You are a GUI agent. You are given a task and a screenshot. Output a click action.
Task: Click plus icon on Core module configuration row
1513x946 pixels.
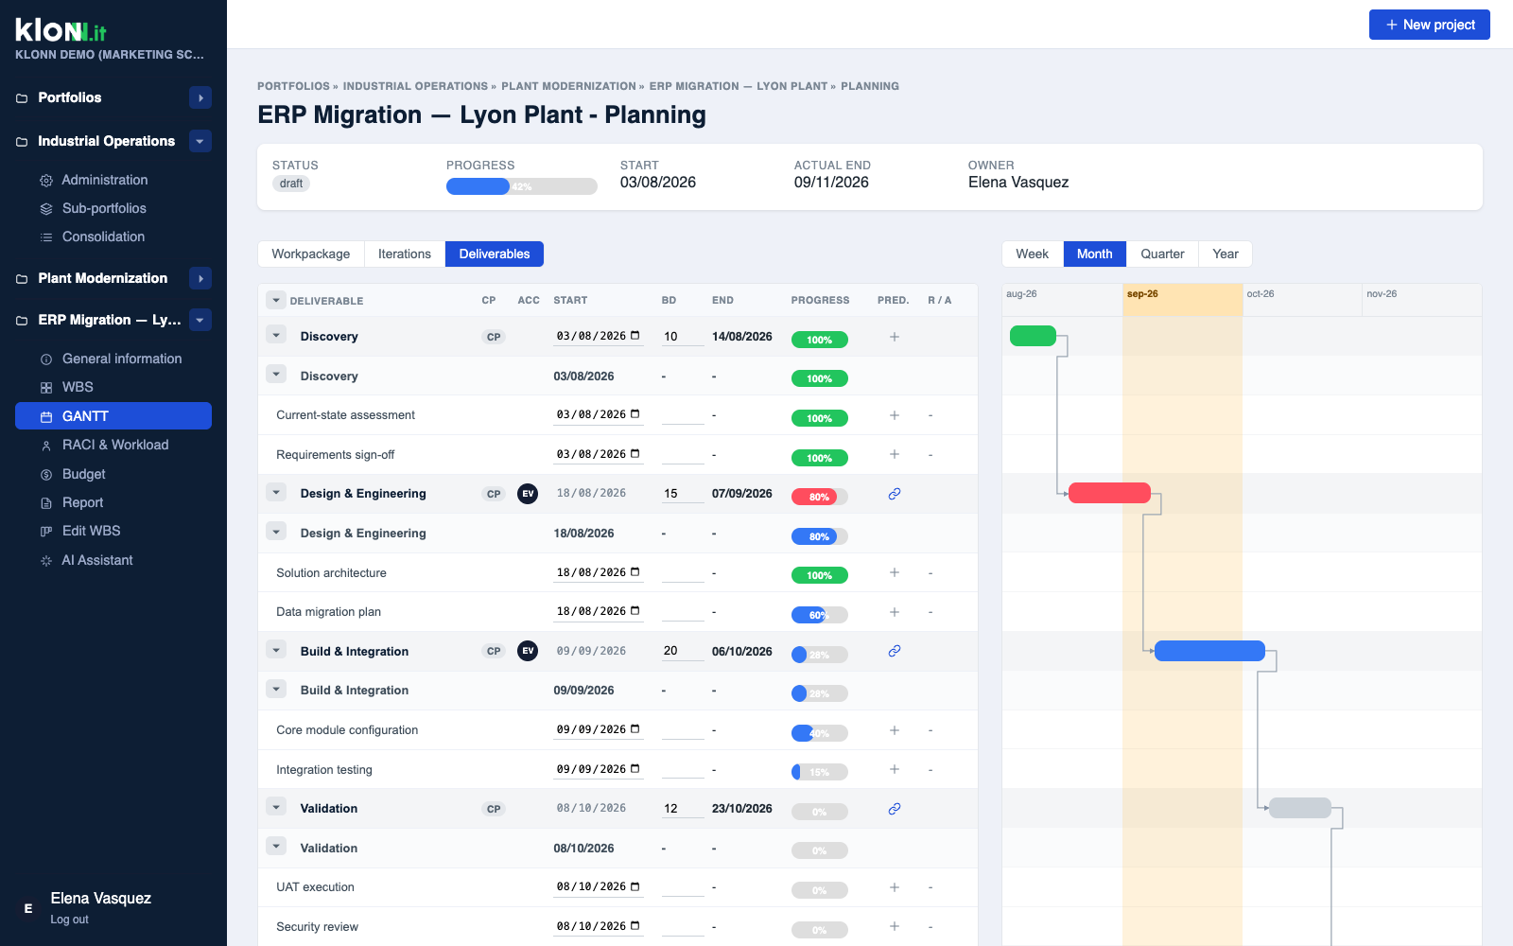(x=894, y=730)
